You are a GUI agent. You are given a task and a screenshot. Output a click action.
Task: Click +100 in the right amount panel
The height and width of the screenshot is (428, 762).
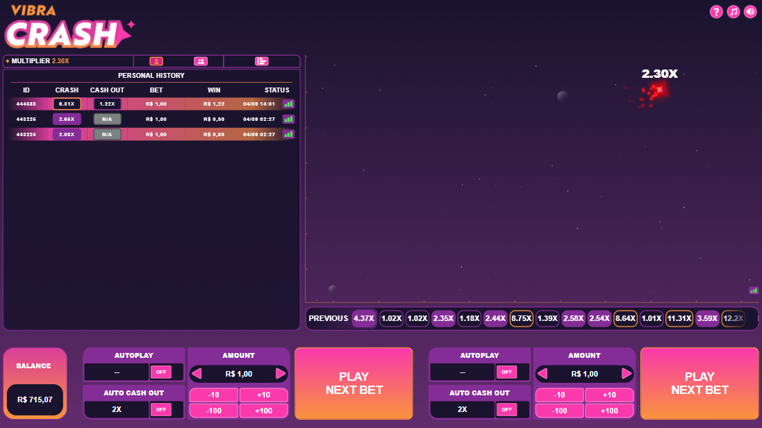pyautogui.click(x=609, y=411)
